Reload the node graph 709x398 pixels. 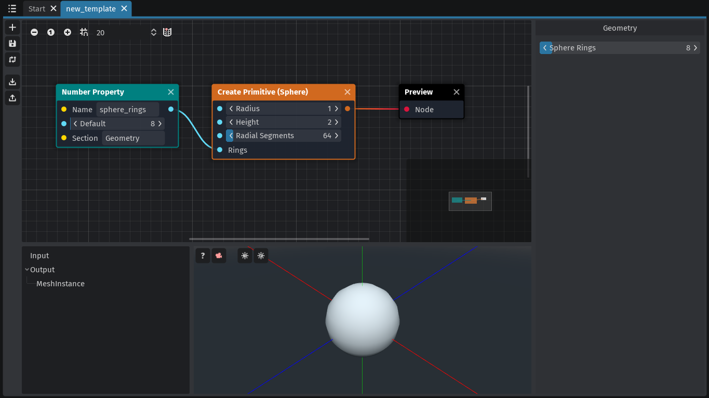(x=12, y=60)
